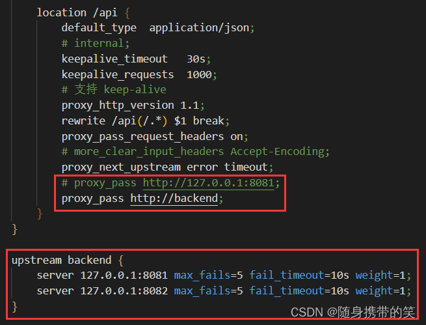
Task: Click the rewrite /api(/.*) $1 break line
Action: click(x=146, y=120)
